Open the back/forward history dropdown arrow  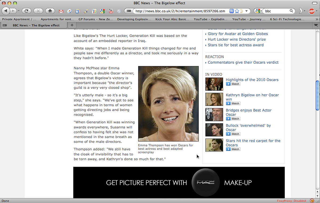tap(19, 11)
